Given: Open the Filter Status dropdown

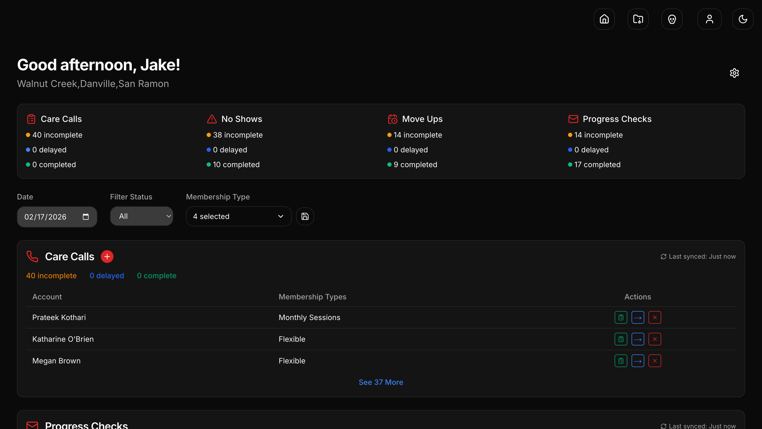Looking at the screenshot, I should pos(142,216).
